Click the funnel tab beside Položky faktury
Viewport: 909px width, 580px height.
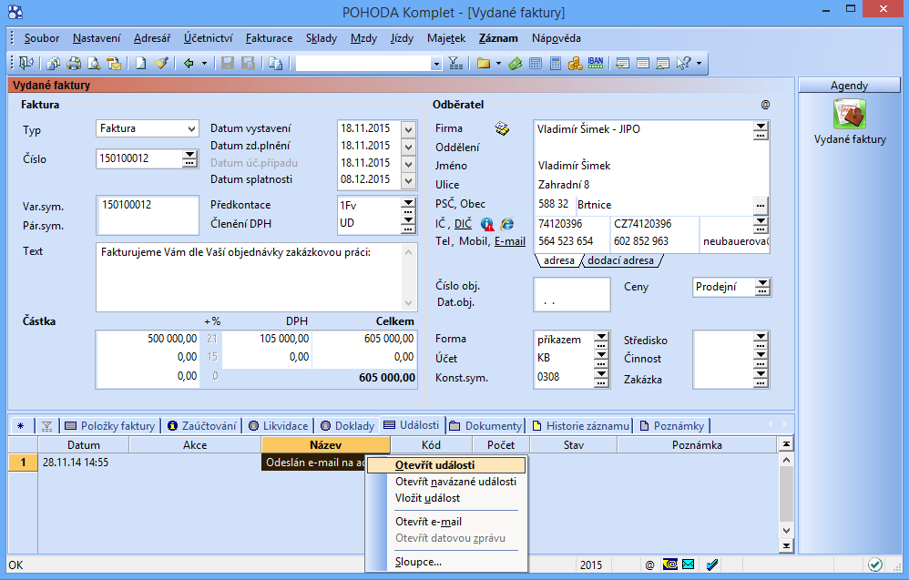coord(47,426)
